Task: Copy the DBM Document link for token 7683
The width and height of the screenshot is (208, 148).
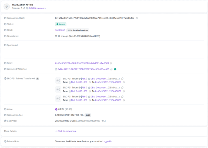Action: point(122,88)
